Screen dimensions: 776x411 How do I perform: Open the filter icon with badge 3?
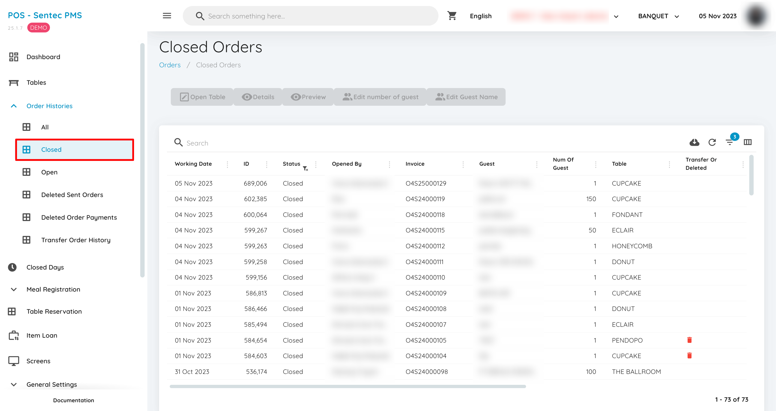730,141
